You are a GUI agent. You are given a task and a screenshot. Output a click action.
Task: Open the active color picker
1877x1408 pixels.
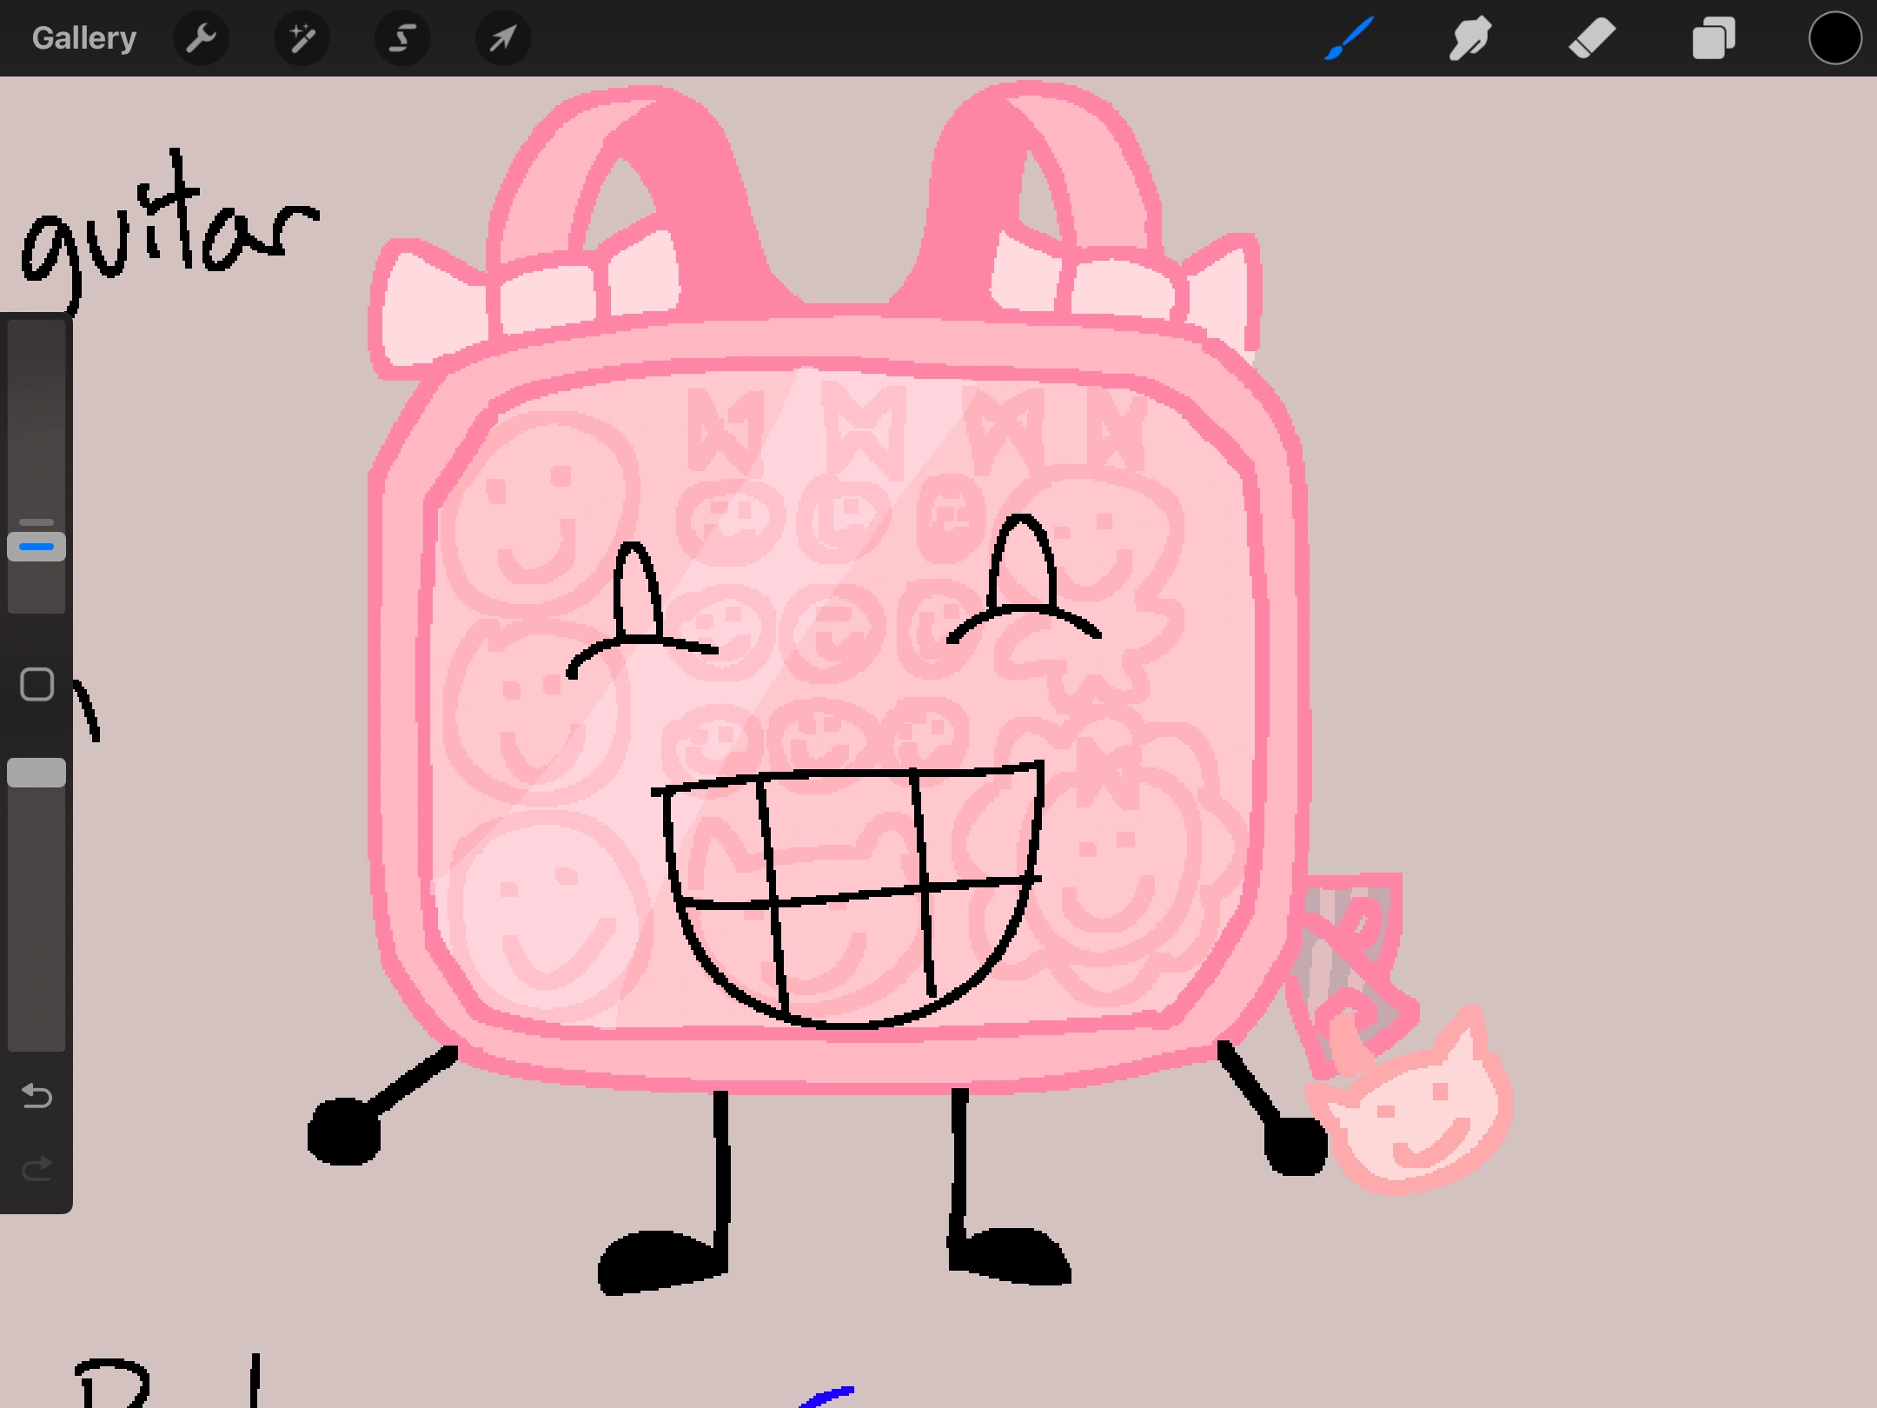1835,37
